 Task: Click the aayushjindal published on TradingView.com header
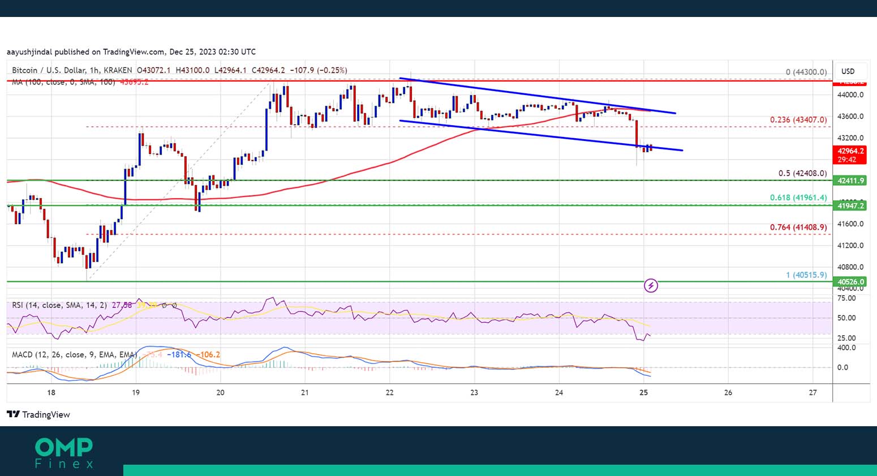point(131,52)
